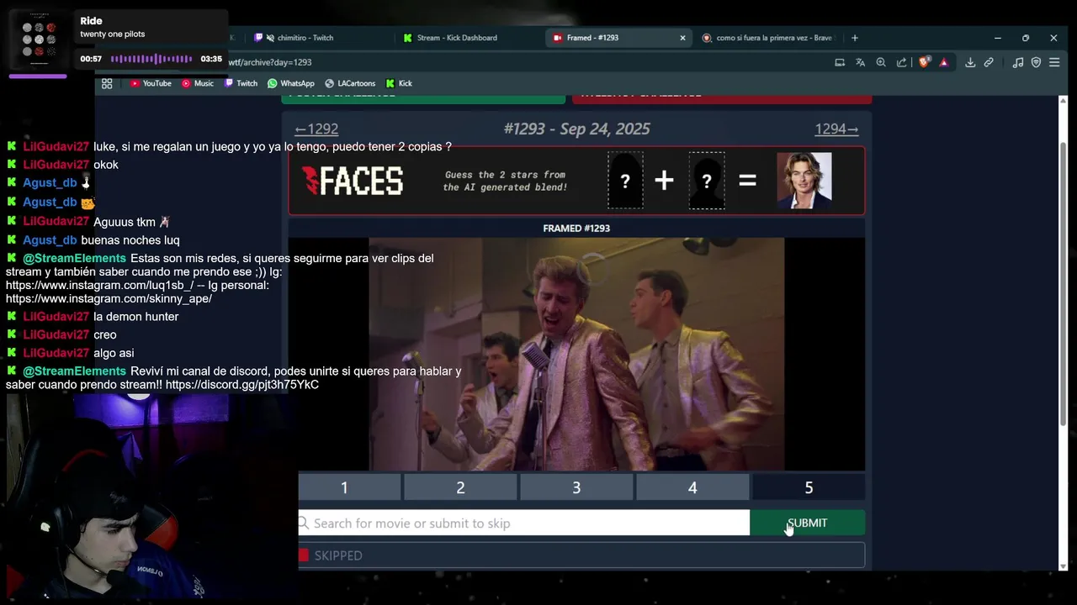The width and height of the screenshot is (1077, 605).
Task: Open Brave Shields lion icon
Action: [925, 62]
